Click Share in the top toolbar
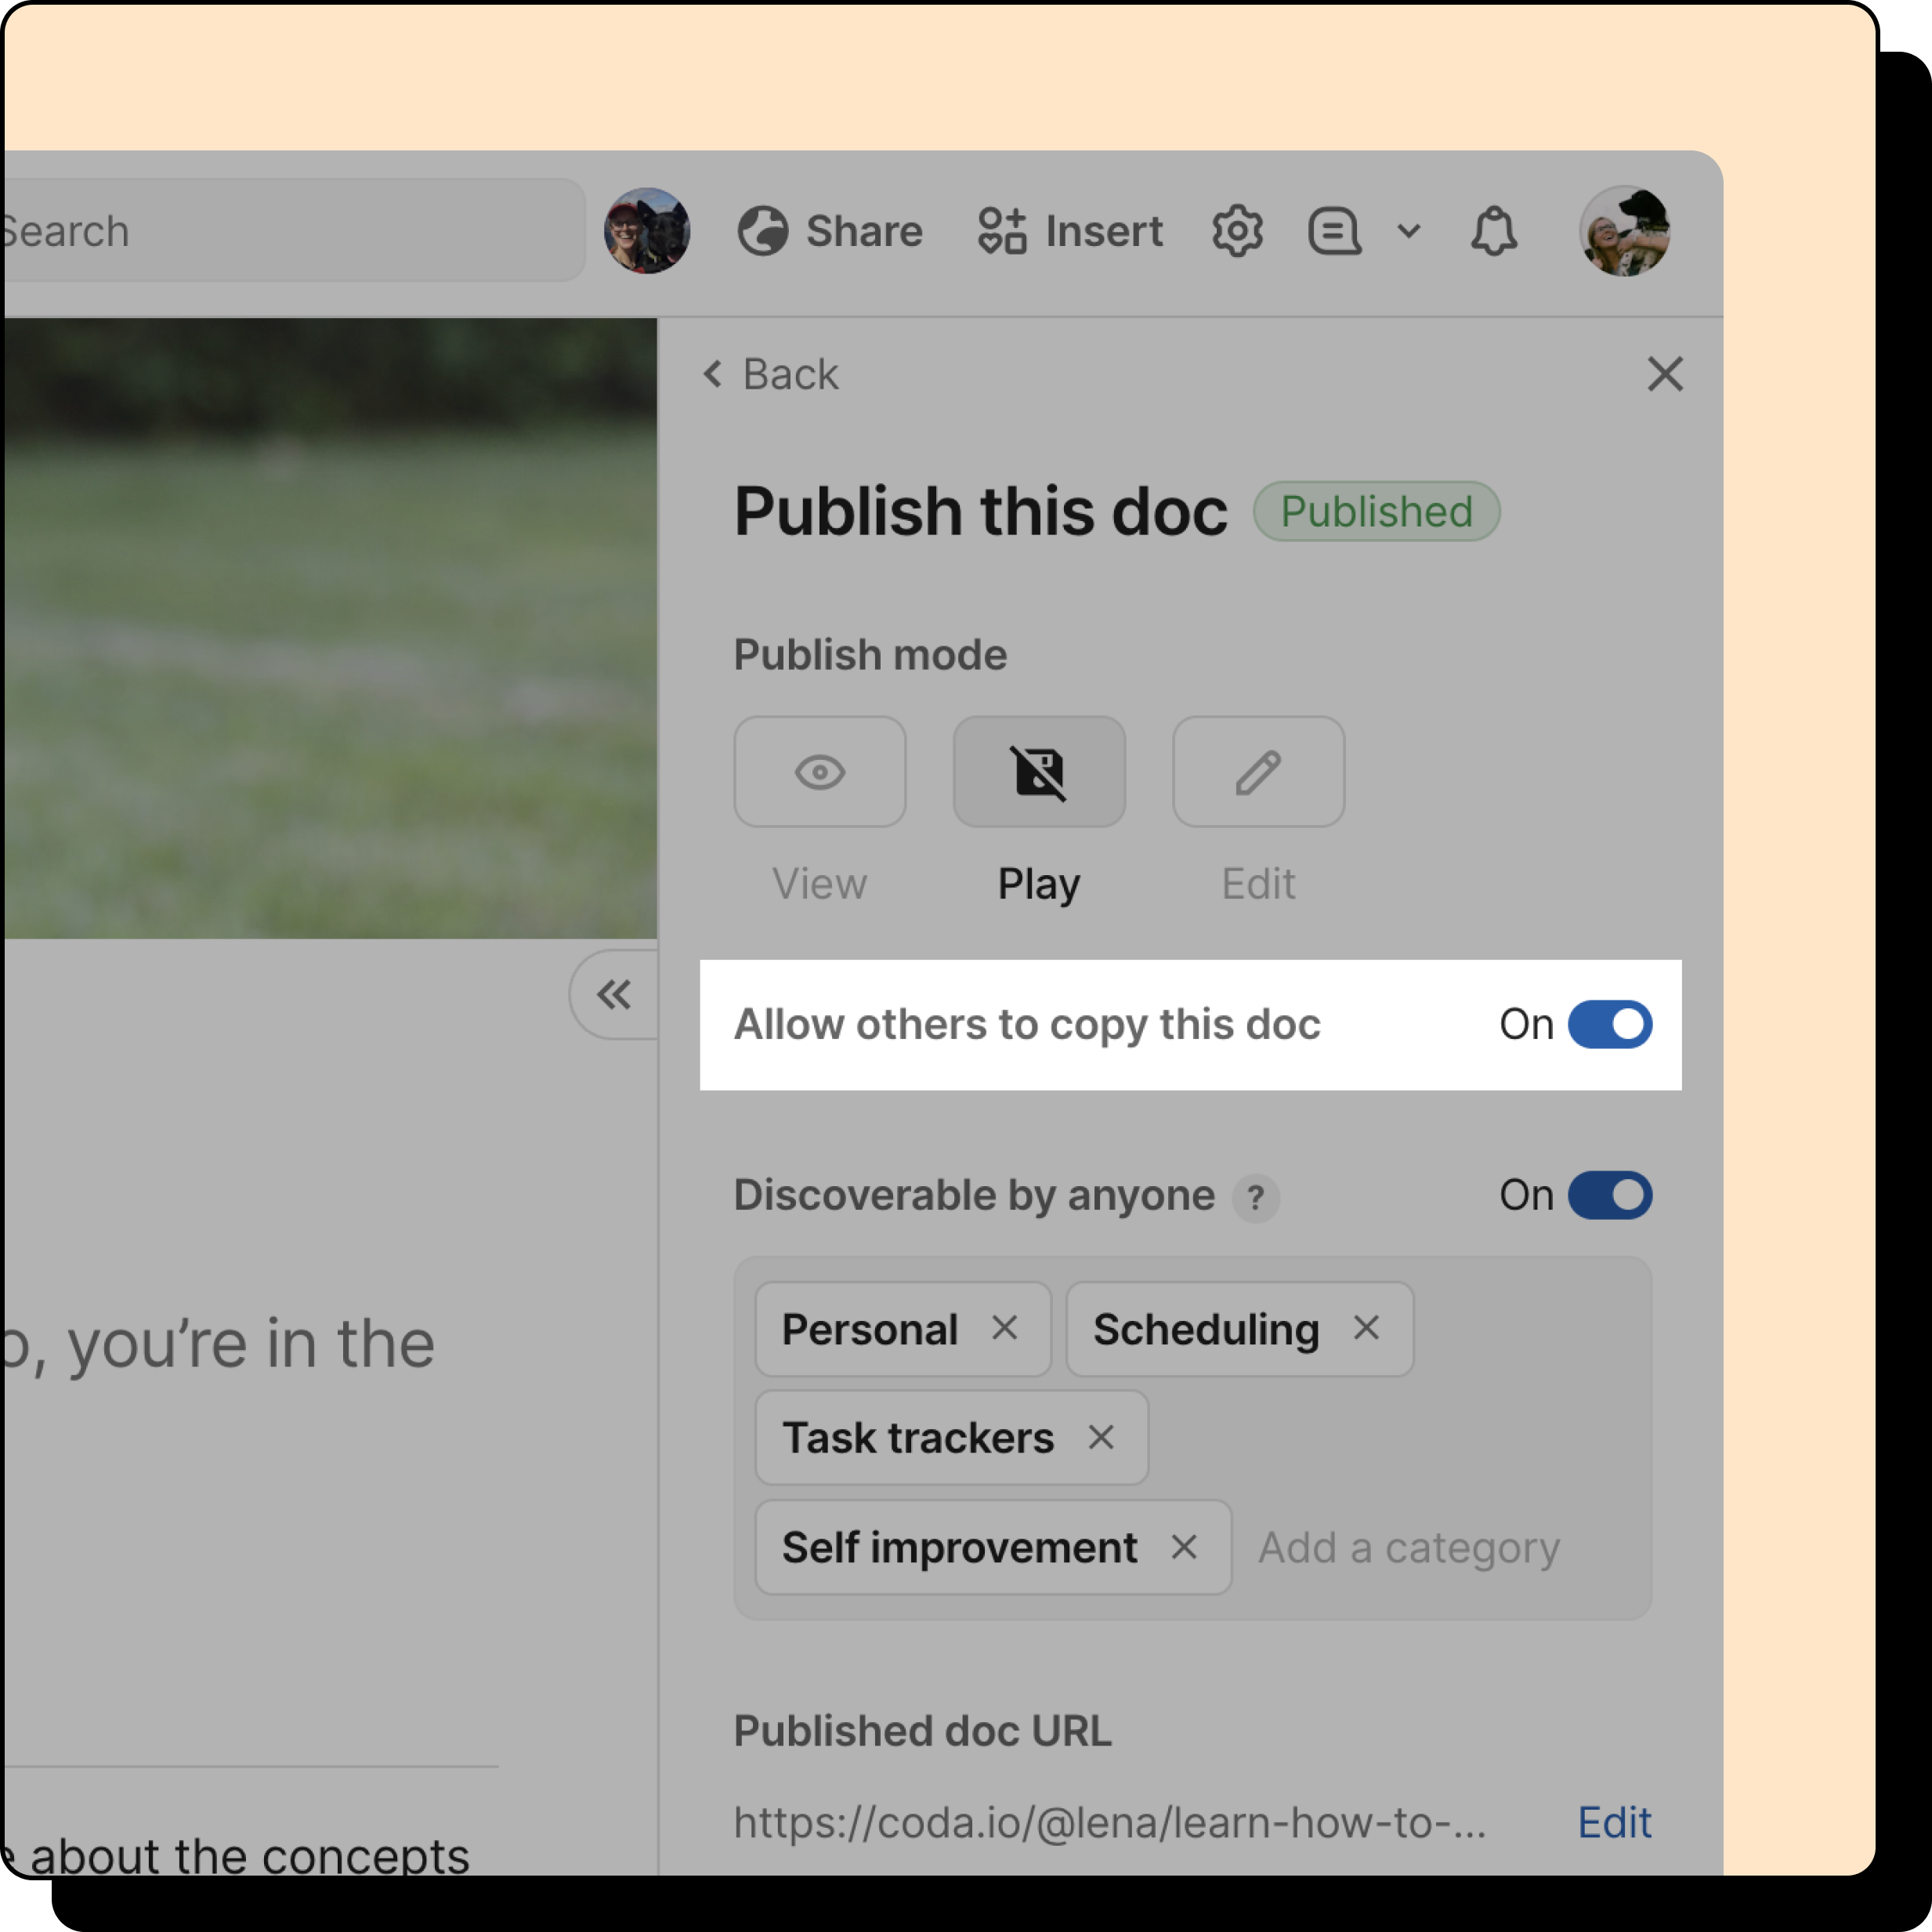Image resolution: width=1932 pixels, height=1932 pixels. click(x=830, y=231)
